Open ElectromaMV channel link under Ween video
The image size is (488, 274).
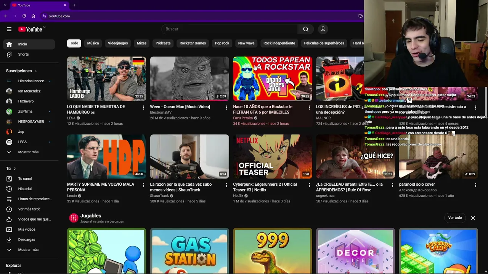click(x=161, y=113)
